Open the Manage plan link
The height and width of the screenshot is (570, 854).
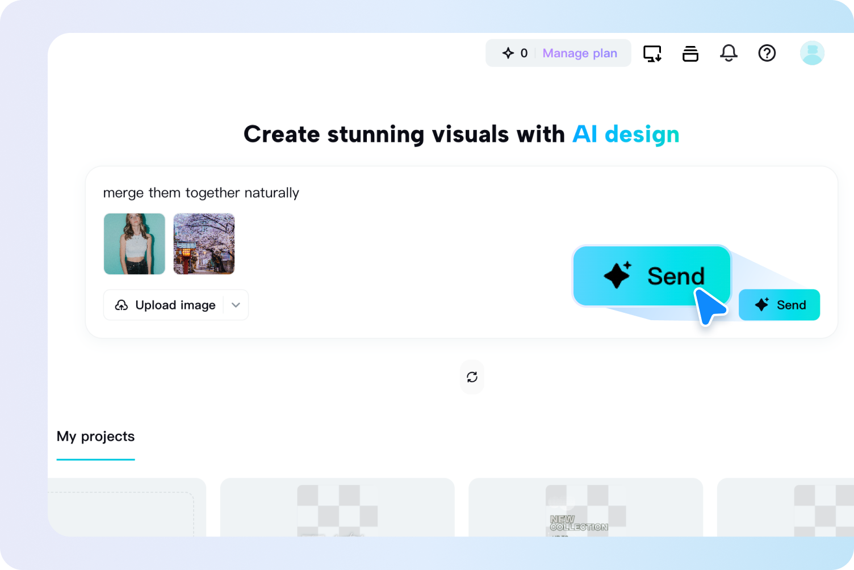579,53
